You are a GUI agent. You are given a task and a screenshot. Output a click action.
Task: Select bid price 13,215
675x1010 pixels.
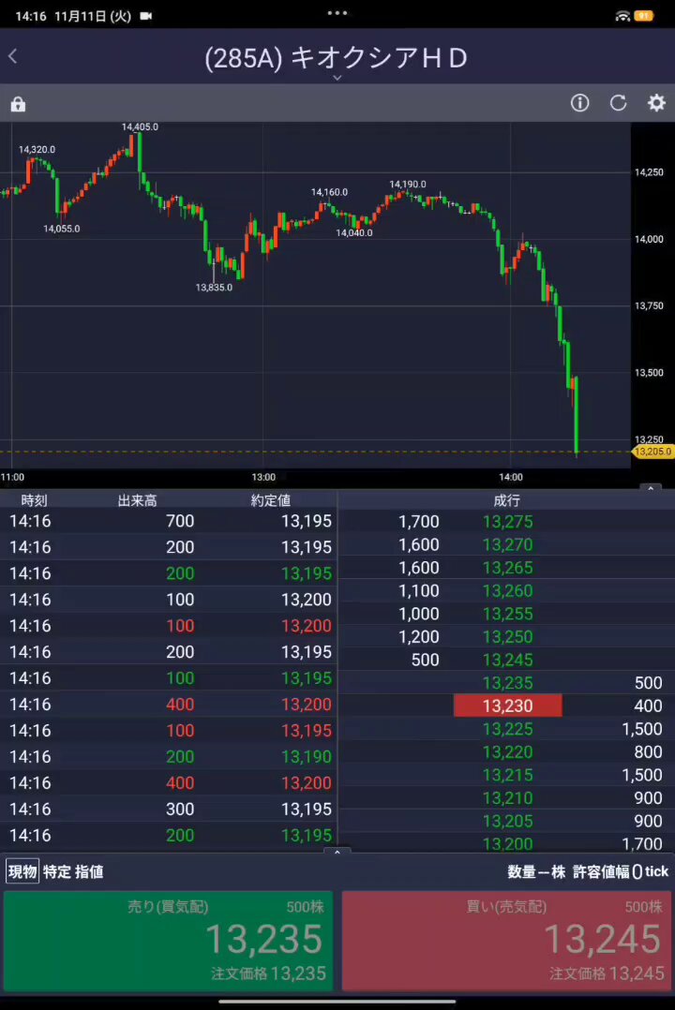click(x=507, y=775)
